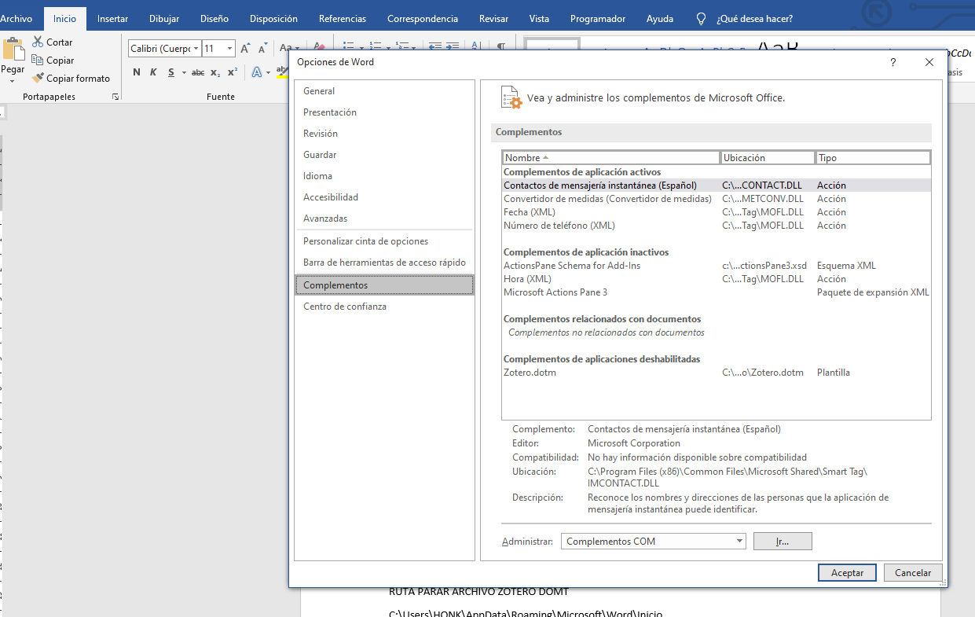
Task: Switch to the Vista ribbon tab
Action: pos(539,18)
